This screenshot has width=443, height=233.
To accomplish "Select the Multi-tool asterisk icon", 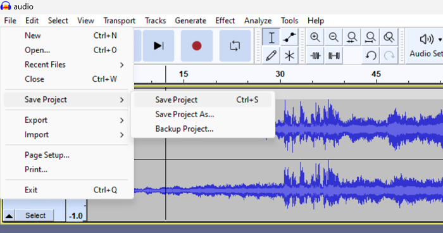I will coord(289,56).
